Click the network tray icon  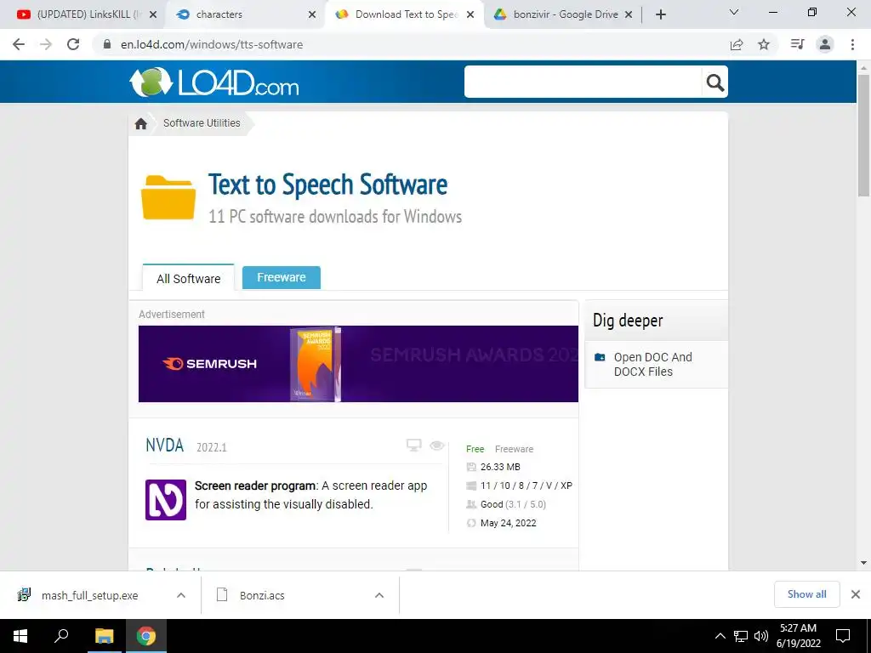tap(741, 636)
